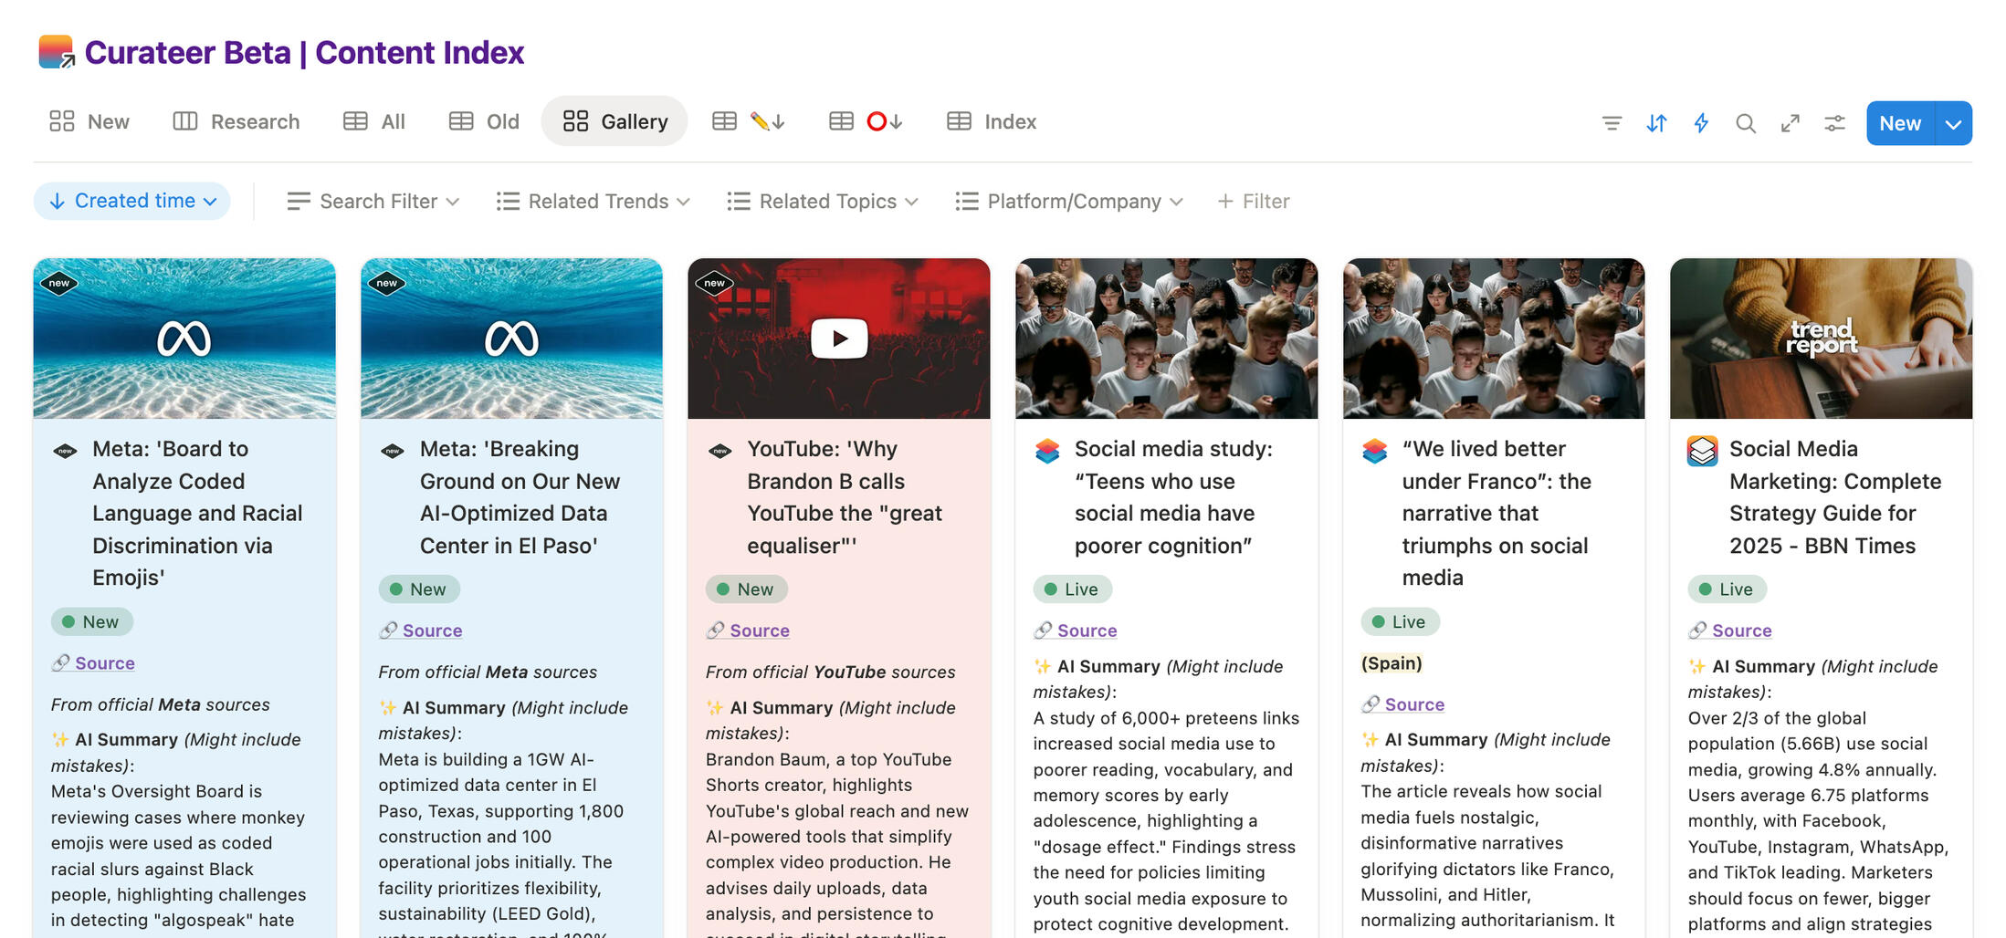Open the dropdown arrow next to New button
The width and height of the screenshot is (2006, 938).
1953,123
